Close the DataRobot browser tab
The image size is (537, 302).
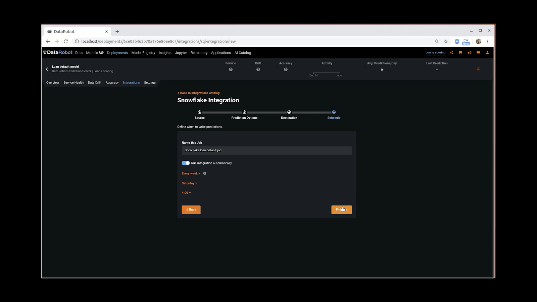coord(106,32)
